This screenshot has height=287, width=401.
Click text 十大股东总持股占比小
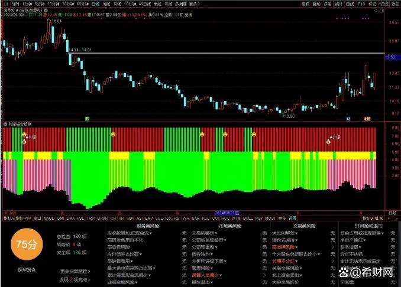[x=295, y=255]
